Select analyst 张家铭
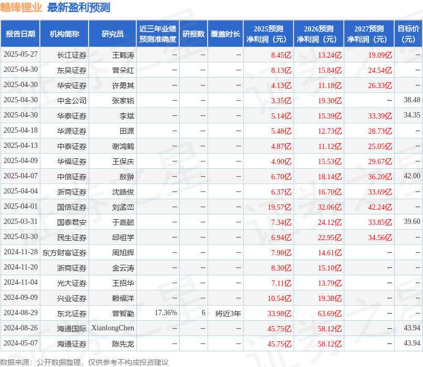423x367 pixels. [x=123, y=101]
